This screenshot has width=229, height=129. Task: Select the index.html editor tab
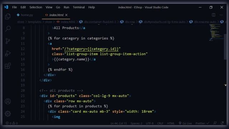coord(56,15)
